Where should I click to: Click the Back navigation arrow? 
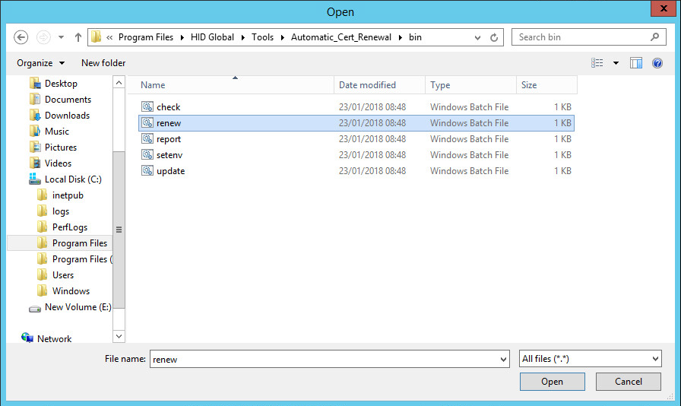tap(21, 37)
